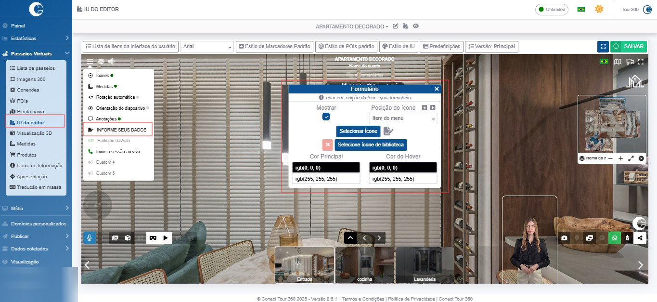Open the VR headset view mode
This screenshot has width=657, height=302.
[153, 238]
